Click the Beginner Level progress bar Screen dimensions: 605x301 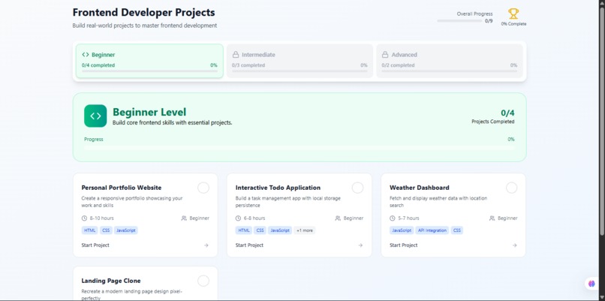[x=299, y=148]
